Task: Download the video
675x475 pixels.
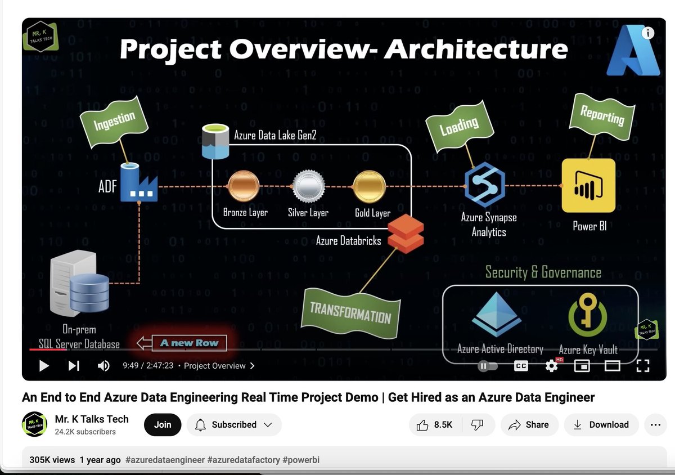Action: coord(601,425)
